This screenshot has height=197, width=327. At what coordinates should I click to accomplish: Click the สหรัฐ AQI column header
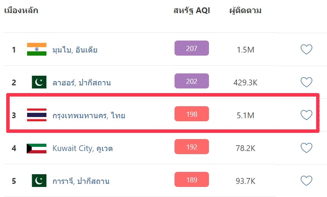(x=192, y=10)
